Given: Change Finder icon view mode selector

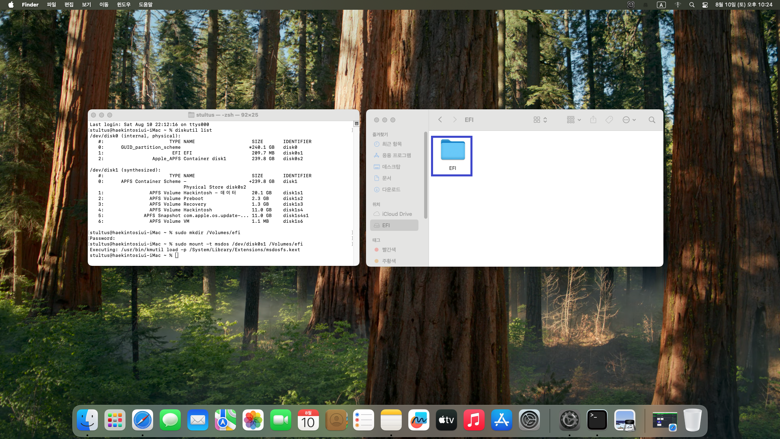Looking at the screenshot, I should tap(540, 120).
